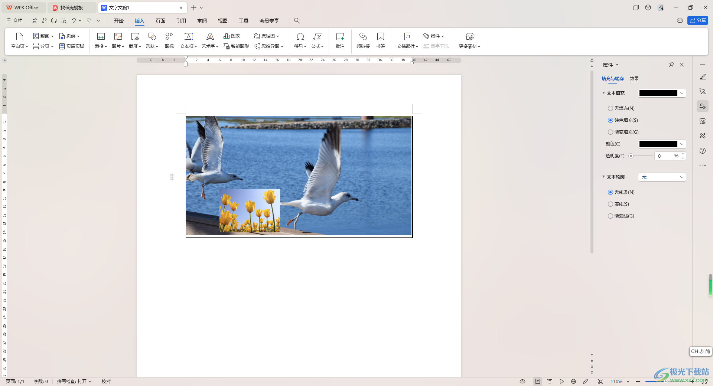Image resolution: width=713 pixels, height=386 pixels.
Task: Click the black 颜色(C) color swatch
Action: point(658,144)
